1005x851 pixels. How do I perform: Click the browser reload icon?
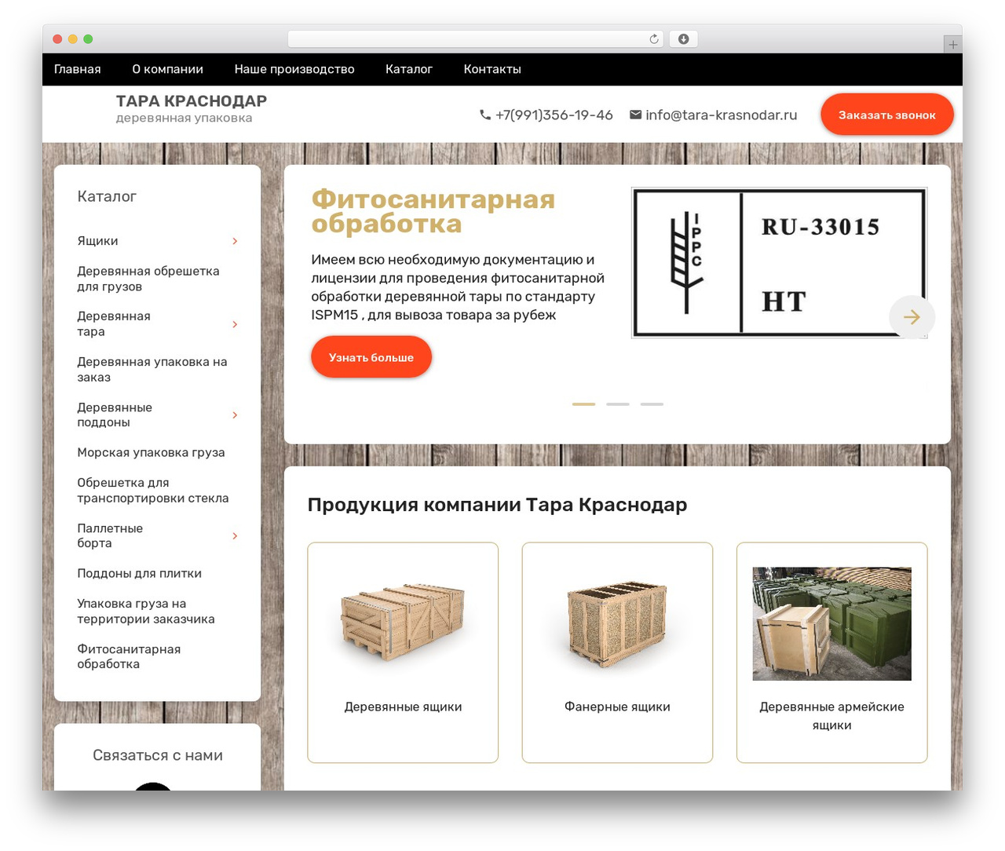pos(653,39)
